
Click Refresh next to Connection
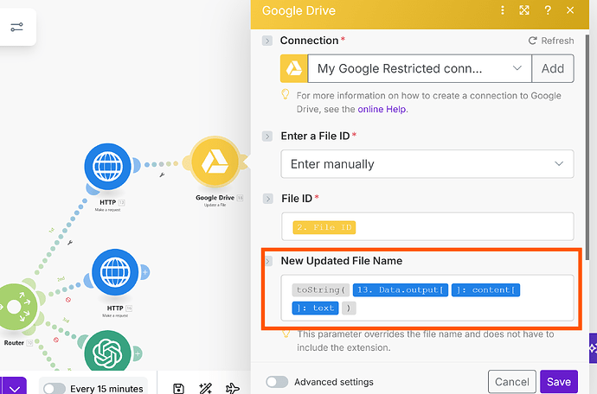(551, 41)
